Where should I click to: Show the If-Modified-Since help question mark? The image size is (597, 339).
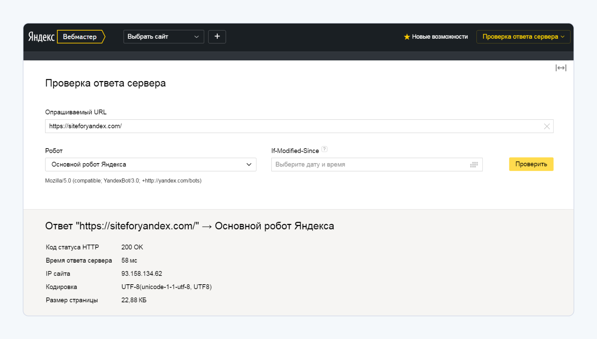pos(324,149)
